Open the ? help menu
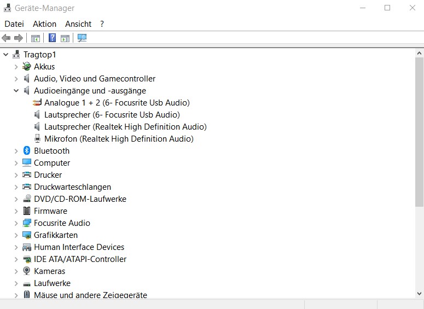424x309 pixels. tap(102, 24)
